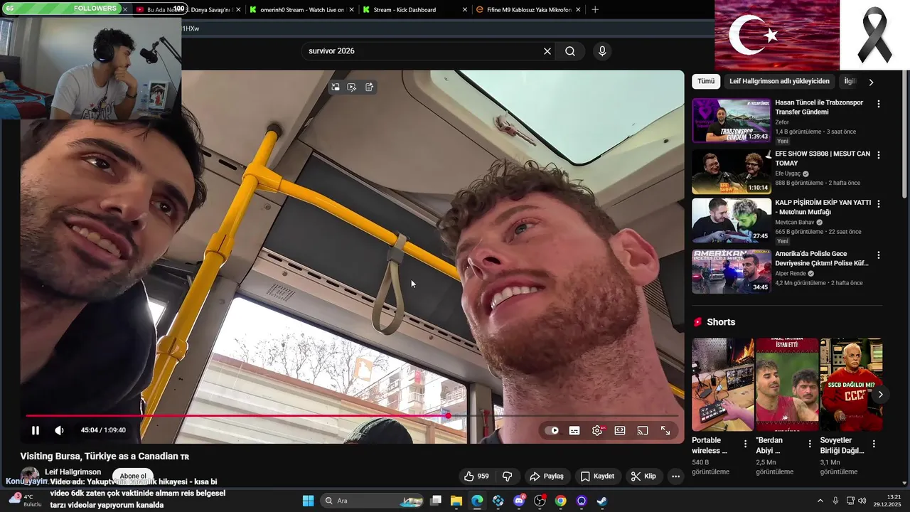This screenshot has width=910, height=512.
Task: Click the third player overlay list icon
Action: 369,87
